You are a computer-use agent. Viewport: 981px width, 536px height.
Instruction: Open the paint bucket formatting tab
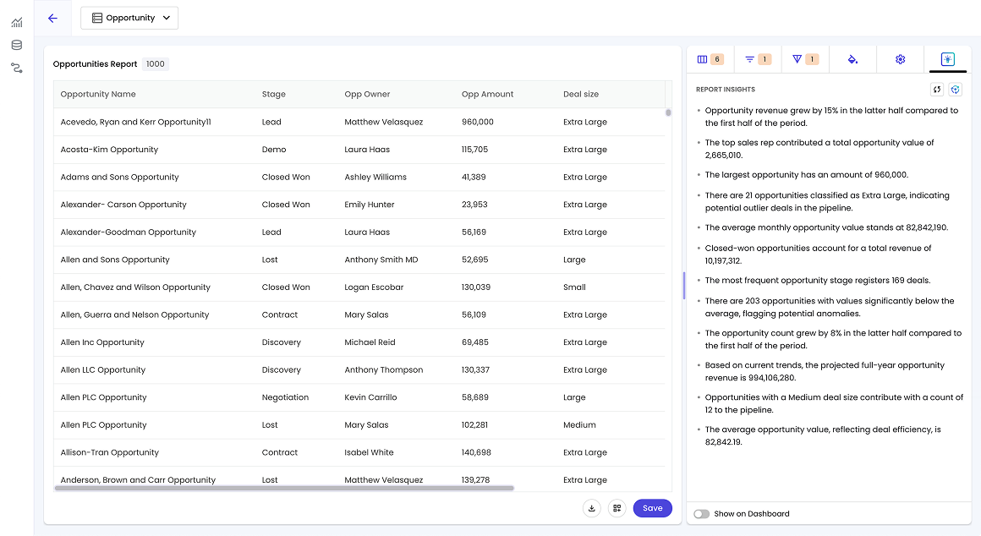click(x=852, y=59)
